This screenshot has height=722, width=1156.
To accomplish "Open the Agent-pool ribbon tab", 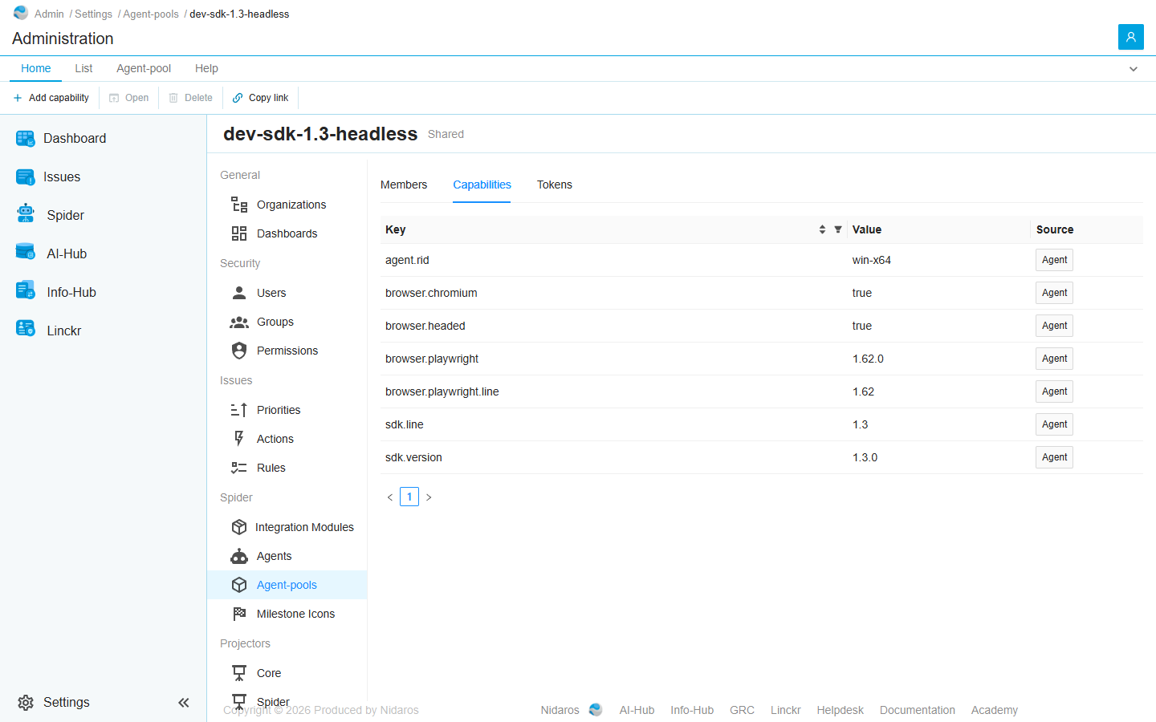I will point(144,68).
